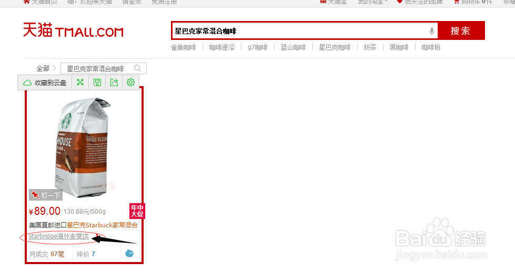
Task: Select suggested keyword 黑咖啡
Action: 399,47
